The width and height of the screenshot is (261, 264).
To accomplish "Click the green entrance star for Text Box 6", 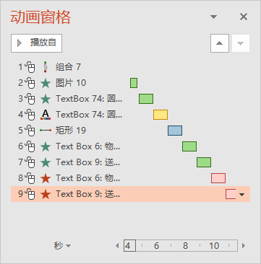I will click(46, 146).
